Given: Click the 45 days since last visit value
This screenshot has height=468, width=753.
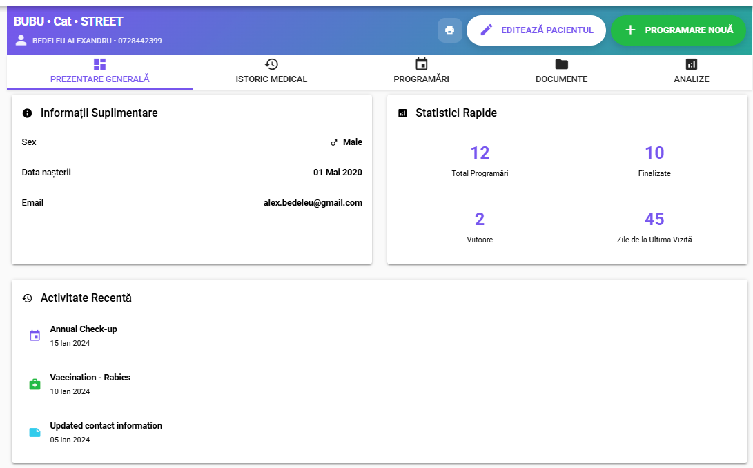Looking at the screenshot, I should [654, 219].
